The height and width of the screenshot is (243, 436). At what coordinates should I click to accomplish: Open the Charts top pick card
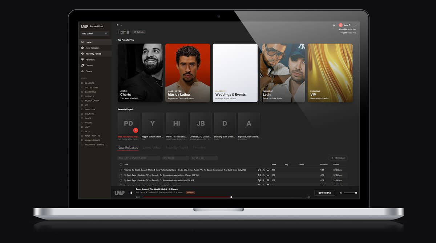[140, 73]
